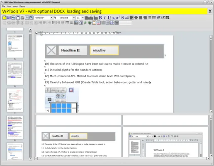Image resolution: width=214 pixels, height=166 pixels.
Task: Open the File menu
Action: pyautogui.click(x=3, y=6)
